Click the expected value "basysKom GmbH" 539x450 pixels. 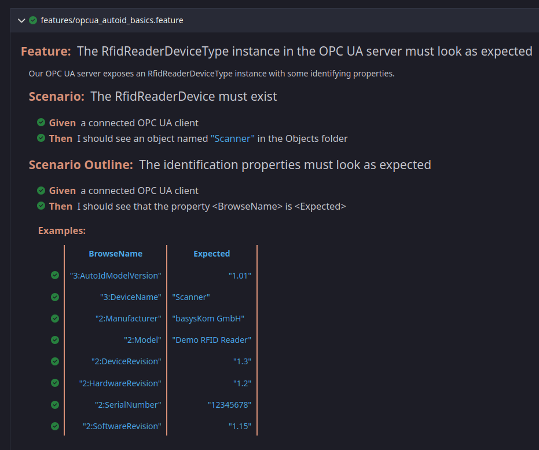tap(208, 319)
